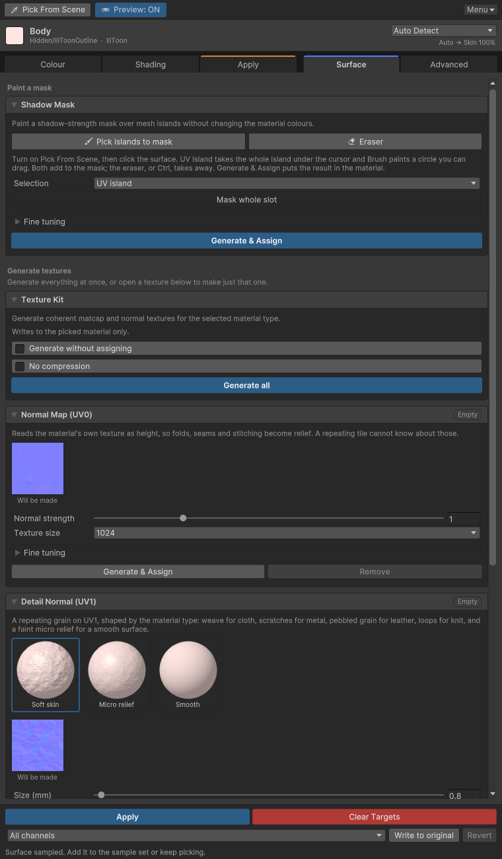Click the red Clear Targets button
This screenshot has height=859, width=502.
click(x=375, y=817)
